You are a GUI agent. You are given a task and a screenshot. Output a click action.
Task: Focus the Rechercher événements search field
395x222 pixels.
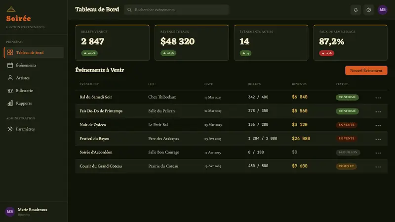tap(177, 10)
